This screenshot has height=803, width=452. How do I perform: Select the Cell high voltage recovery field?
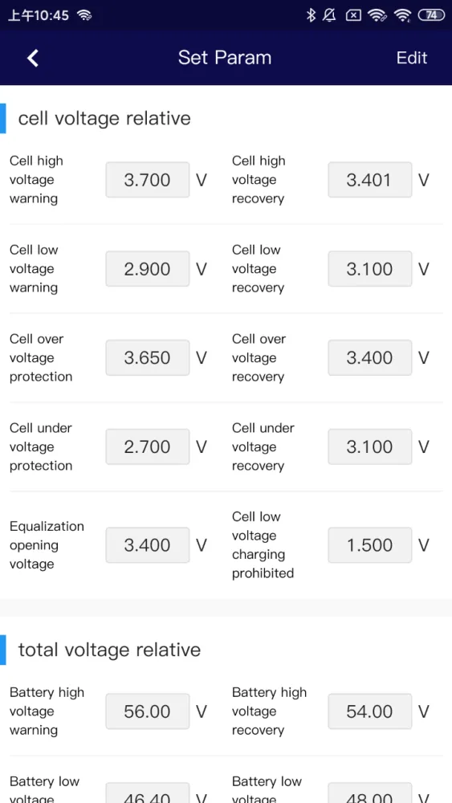click(x=369, y=180)
